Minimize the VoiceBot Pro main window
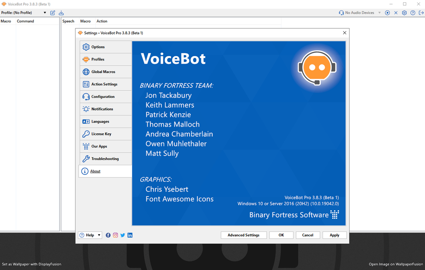 391,4
